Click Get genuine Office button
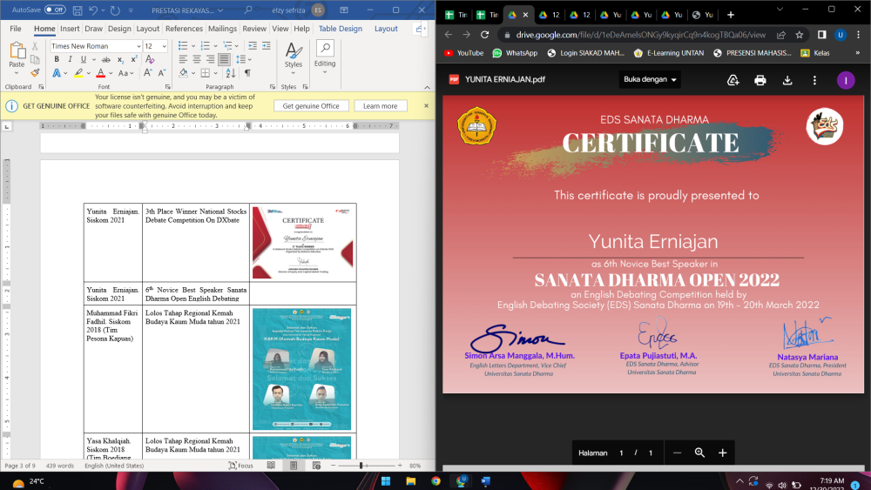 [311, 106]
